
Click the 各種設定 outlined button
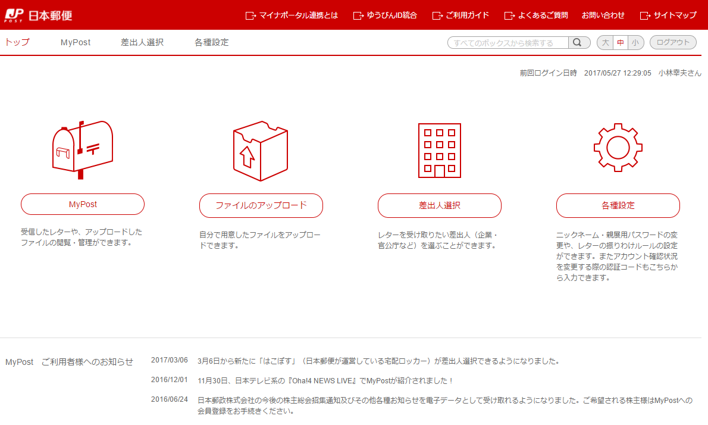(618, 205)
